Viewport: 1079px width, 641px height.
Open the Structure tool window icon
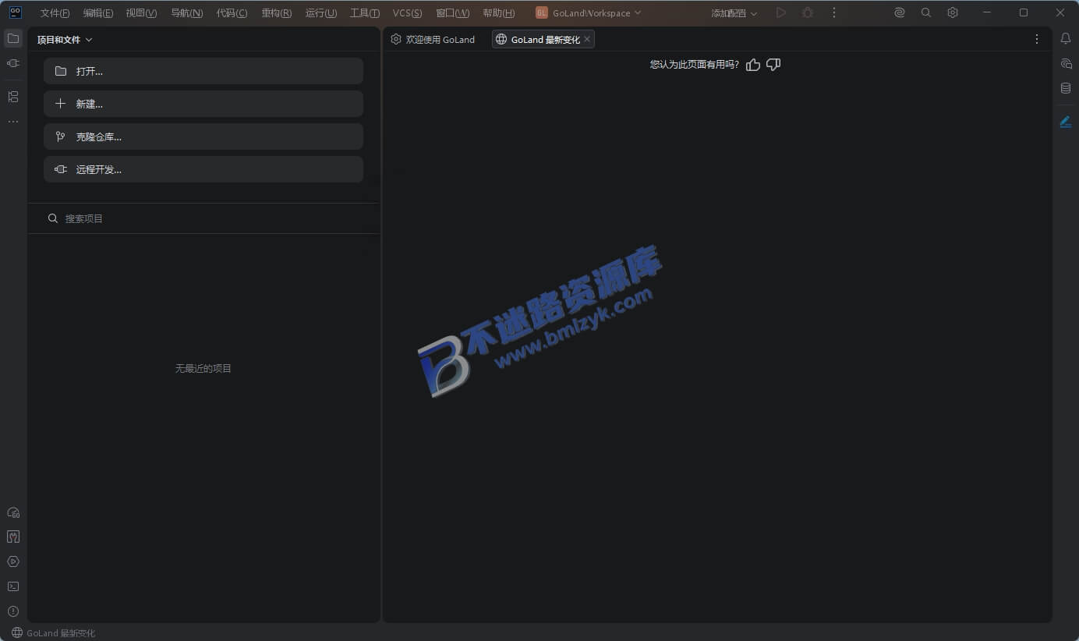13,97
